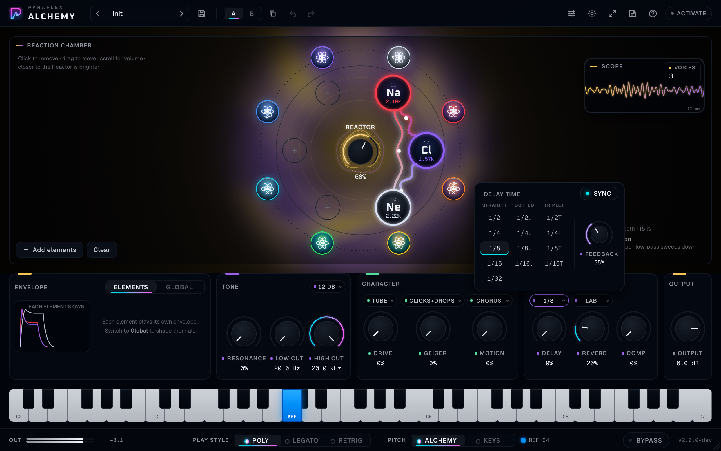Click the FEEDBACK knob

[x=599, y=235]
